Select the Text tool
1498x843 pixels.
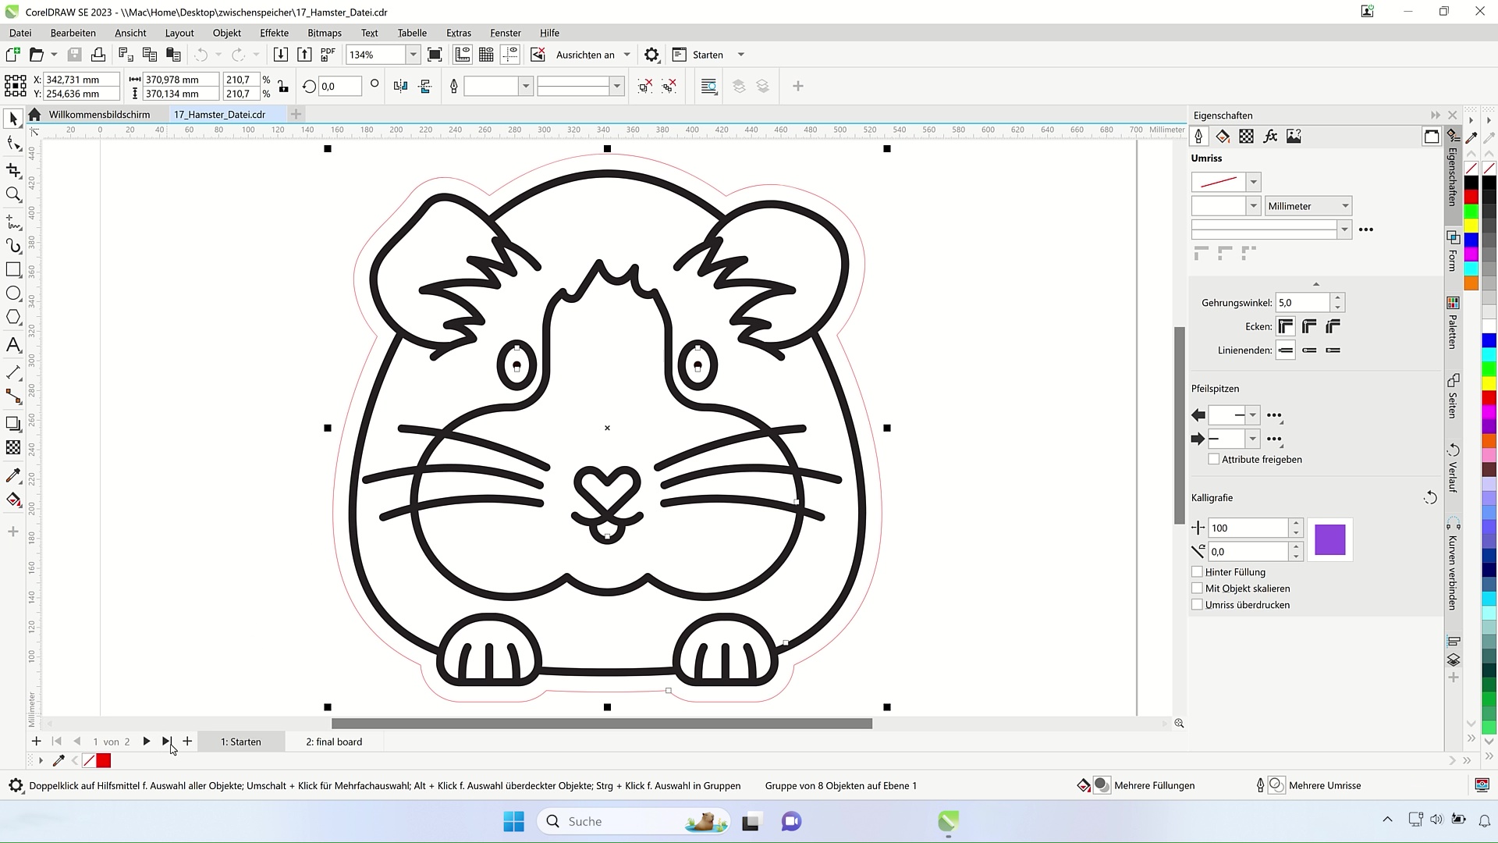click(13, 345)
